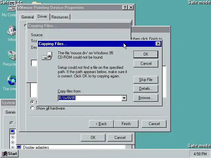Close the VMware Pointing Device Properties window
The height and width of the screenshot is (158, 211).
click(131, 7)
